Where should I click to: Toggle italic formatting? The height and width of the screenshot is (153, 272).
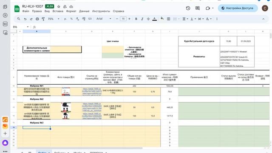point(142,19)
